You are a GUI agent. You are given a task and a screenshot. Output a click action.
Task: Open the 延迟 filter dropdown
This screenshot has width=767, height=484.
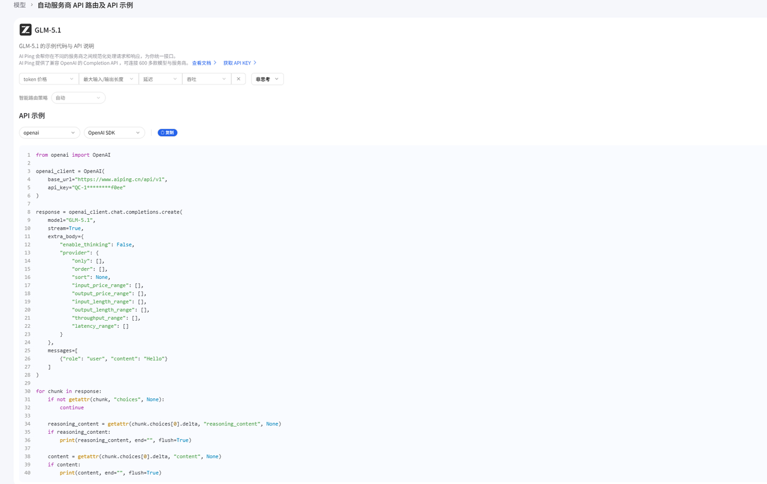click(x=160, y=79)
